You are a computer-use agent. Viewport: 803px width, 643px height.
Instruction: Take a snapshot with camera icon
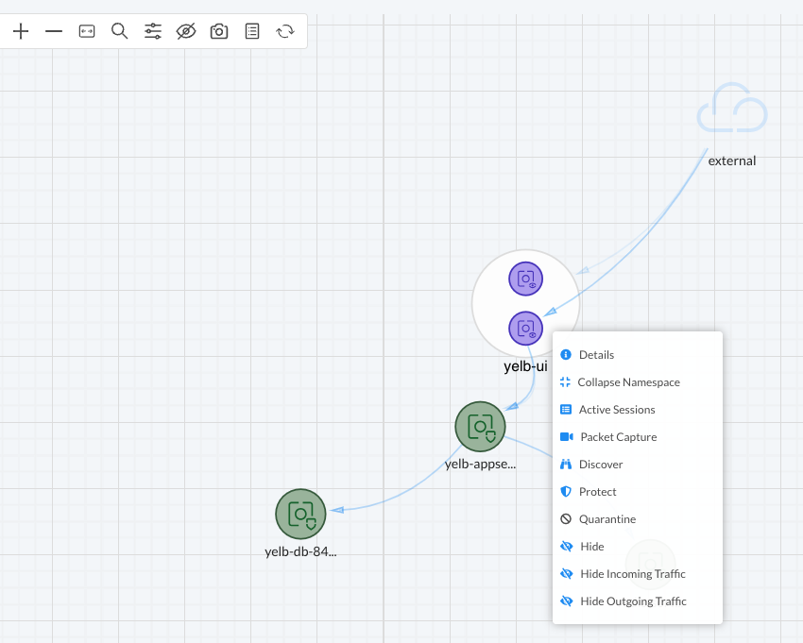pos(219,31)
